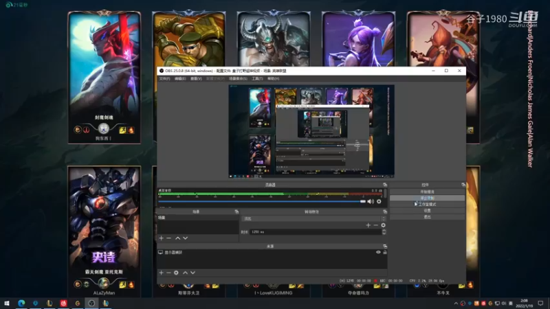Image resolution: width=550 pixels, height=309 pixels.
Task: Add a scene transition with plus icon
Action: (x=368, y=225)
